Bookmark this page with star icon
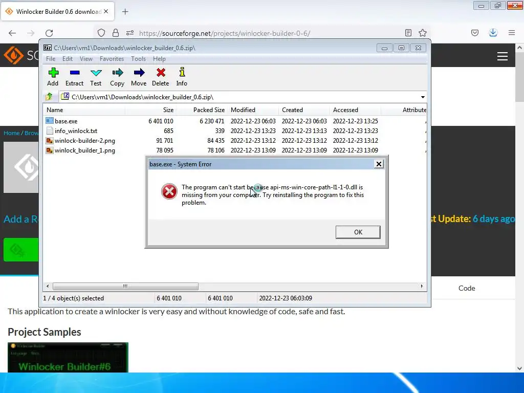 [422, 33]
